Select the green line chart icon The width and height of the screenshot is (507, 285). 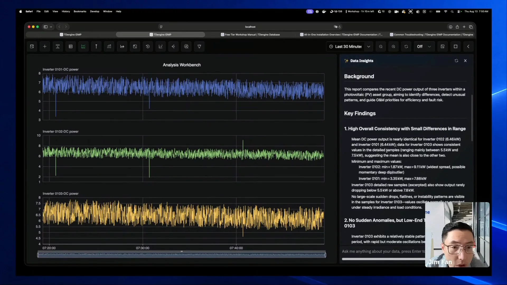coord(83,46)
